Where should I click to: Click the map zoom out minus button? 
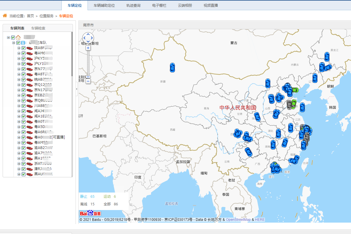[x=88, y=82]
